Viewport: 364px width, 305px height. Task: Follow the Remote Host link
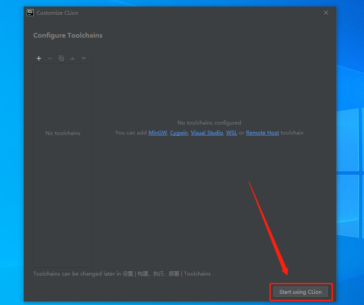tap(263, 133)
